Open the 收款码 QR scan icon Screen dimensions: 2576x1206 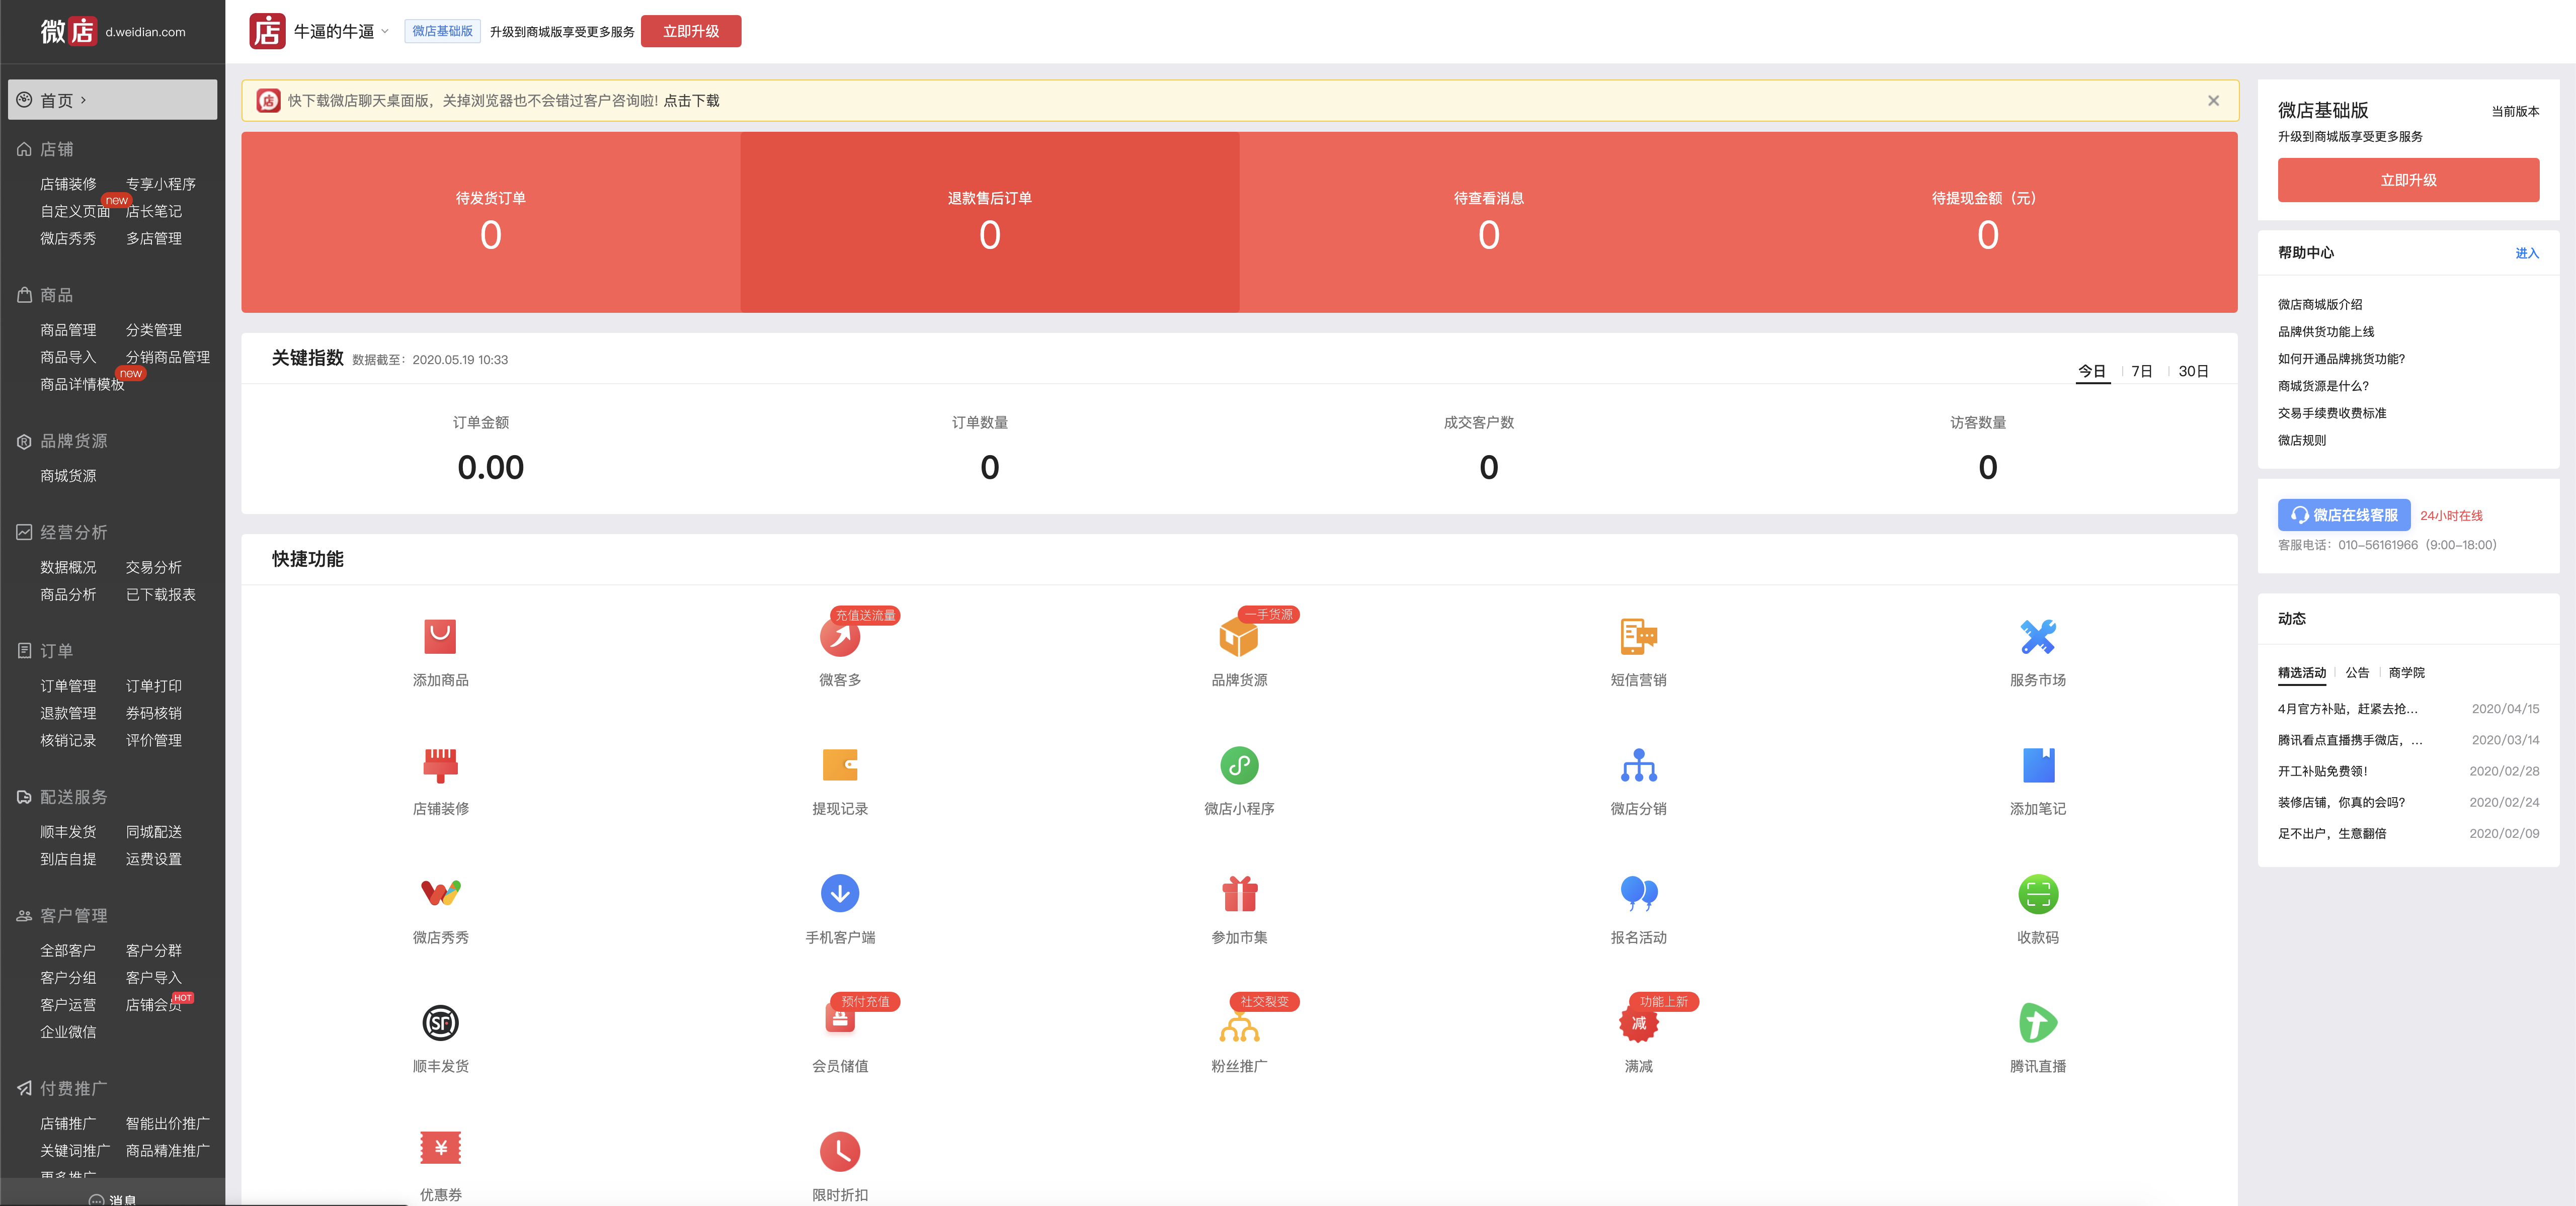[2037, 893]
